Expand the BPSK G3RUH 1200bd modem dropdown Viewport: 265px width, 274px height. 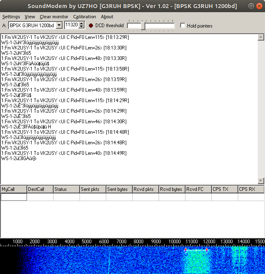click(59, 26)
